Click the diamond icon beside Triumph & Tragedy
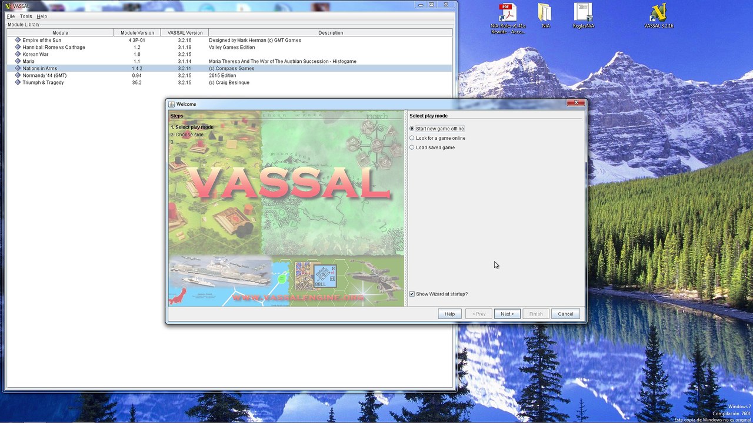 18,82
